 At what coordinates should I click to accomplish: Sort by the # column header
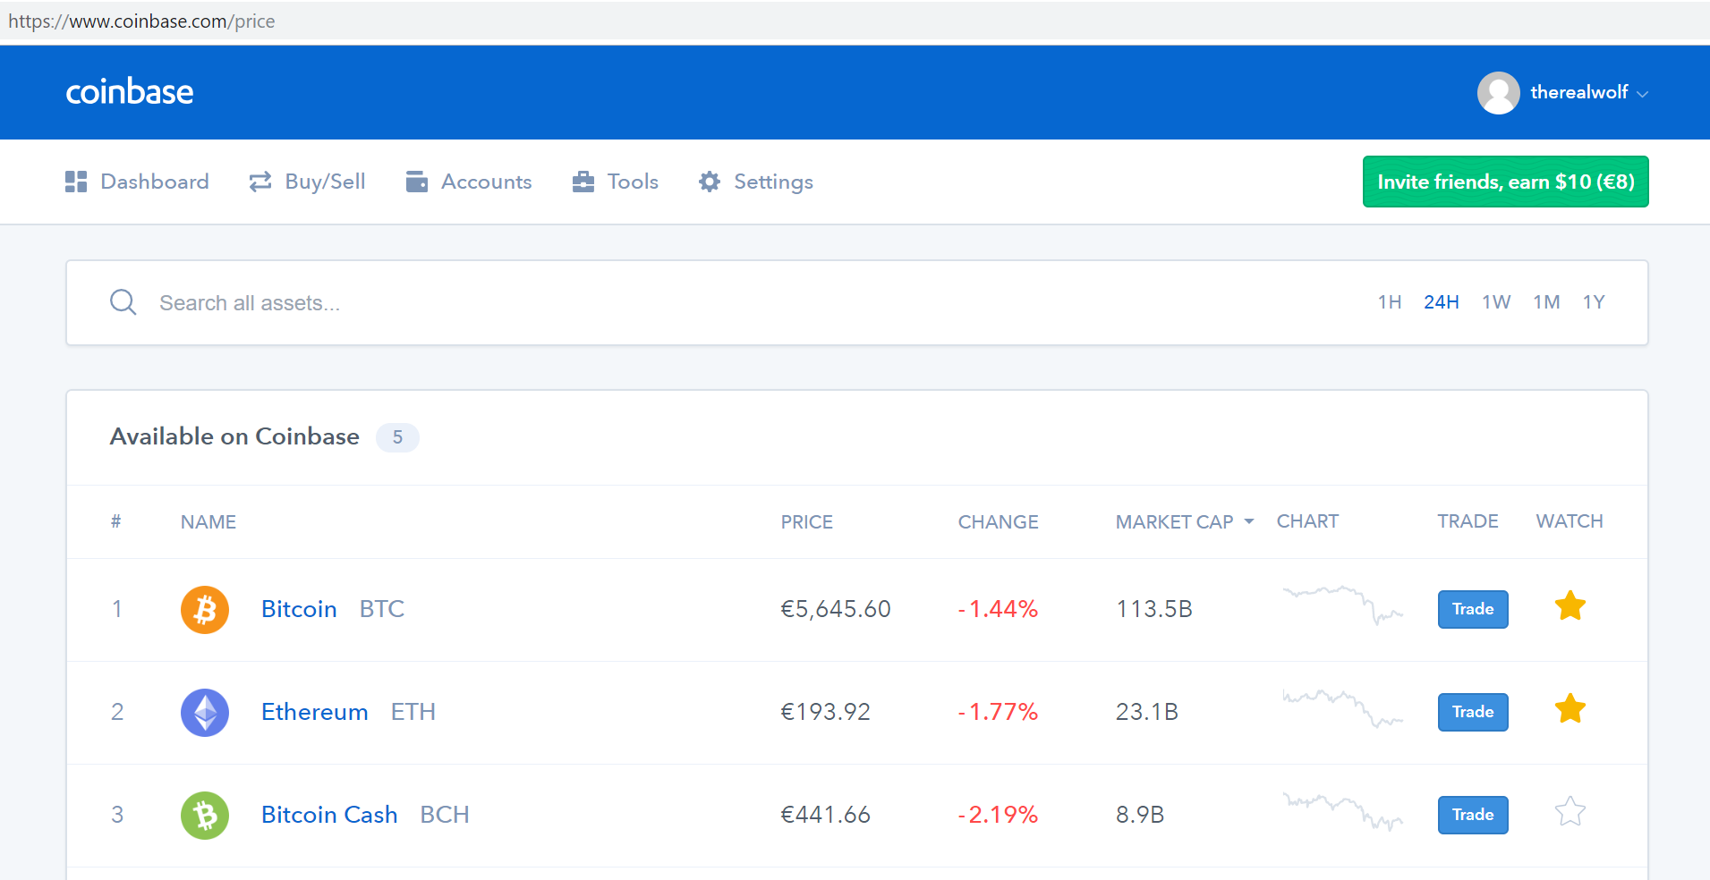pos(115,521)
